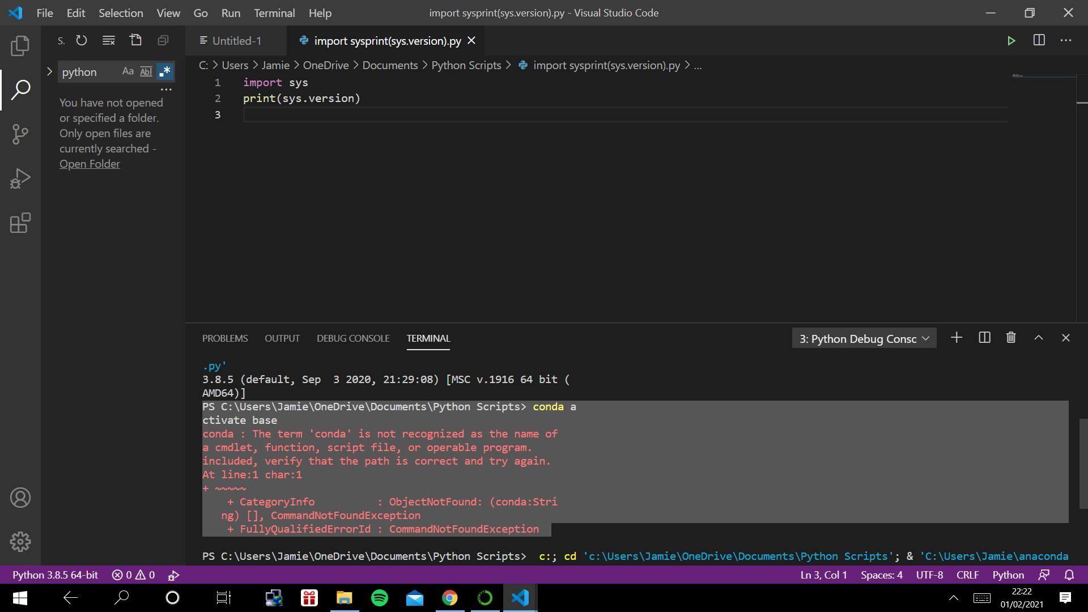The height and width of the screenshot is (612, 1088).
Task: Expand the python search results section
Action: 49,71
